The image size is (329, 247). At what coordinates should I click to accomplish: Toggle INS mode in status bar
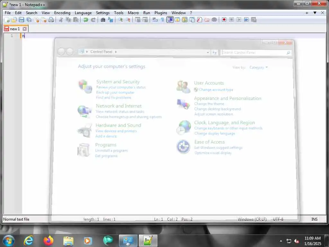coord(314,219)
